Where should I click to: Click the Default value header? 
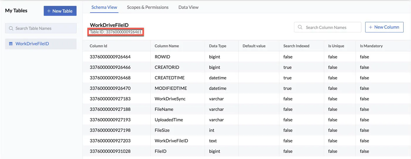(x=254, y=46)
